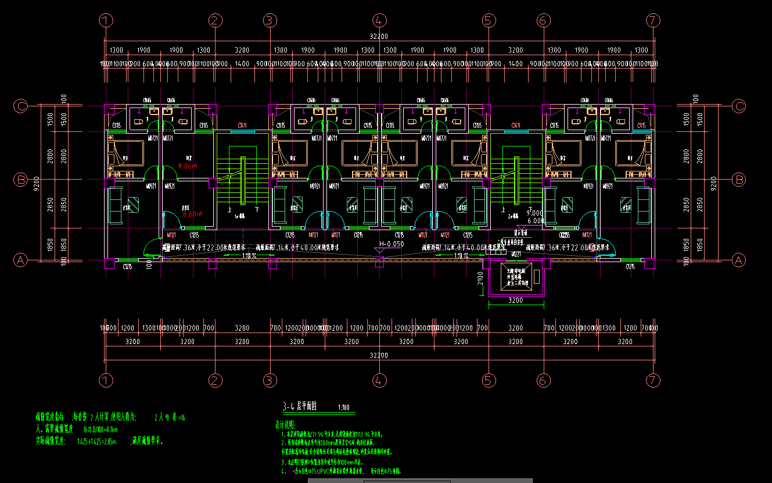Click the 2100 vertical dimension beside the elevator
The image size is (772, 483).
(x=480, y=278)
